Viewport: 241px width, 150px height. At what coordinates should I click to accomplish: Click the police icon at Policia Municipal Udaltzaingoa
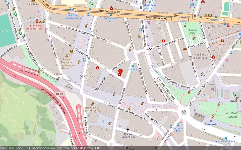tap(67, 56)
